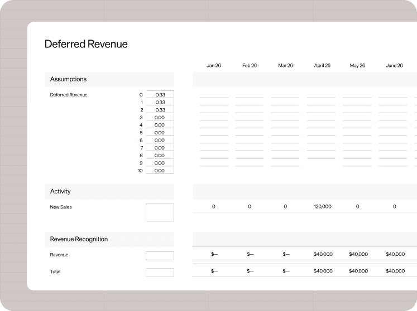The image size is (417, 311).
Task: Select the Total row $— under Mar 26
Action: pos(286,271)
